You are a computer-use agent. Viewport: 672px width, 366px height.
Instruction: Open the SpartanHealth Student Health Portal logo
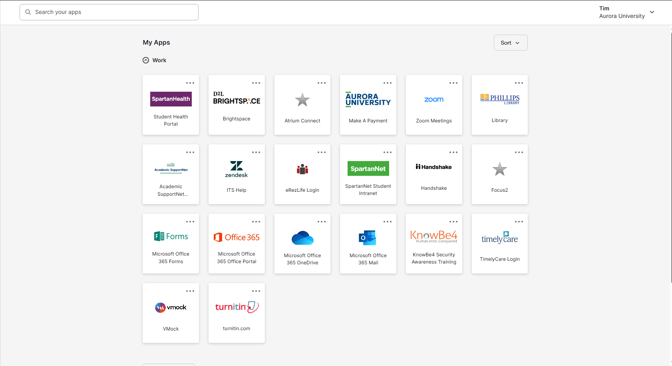[171, 99]
